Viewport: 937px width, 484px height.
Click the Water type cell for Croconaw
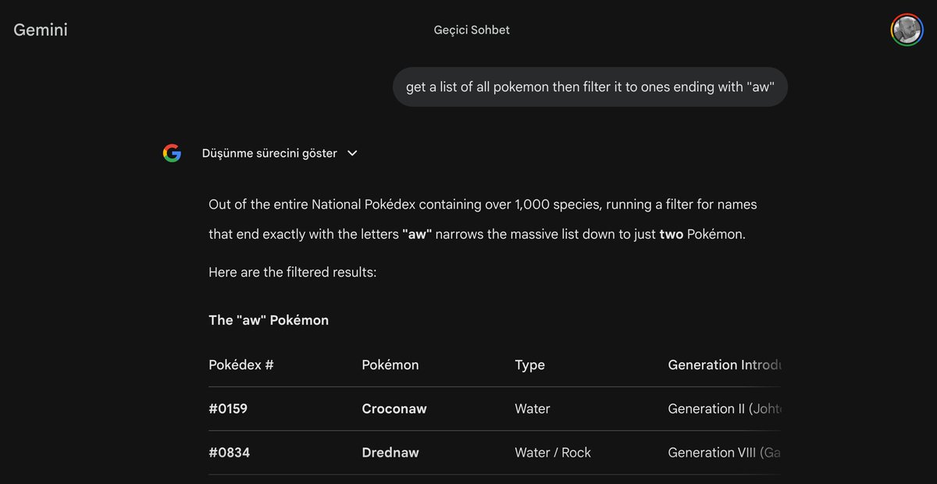pos(533,408)
